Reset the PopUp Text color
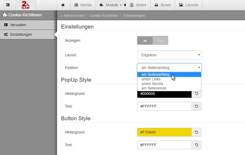This screenshot has height=155, width=245. 196,106
